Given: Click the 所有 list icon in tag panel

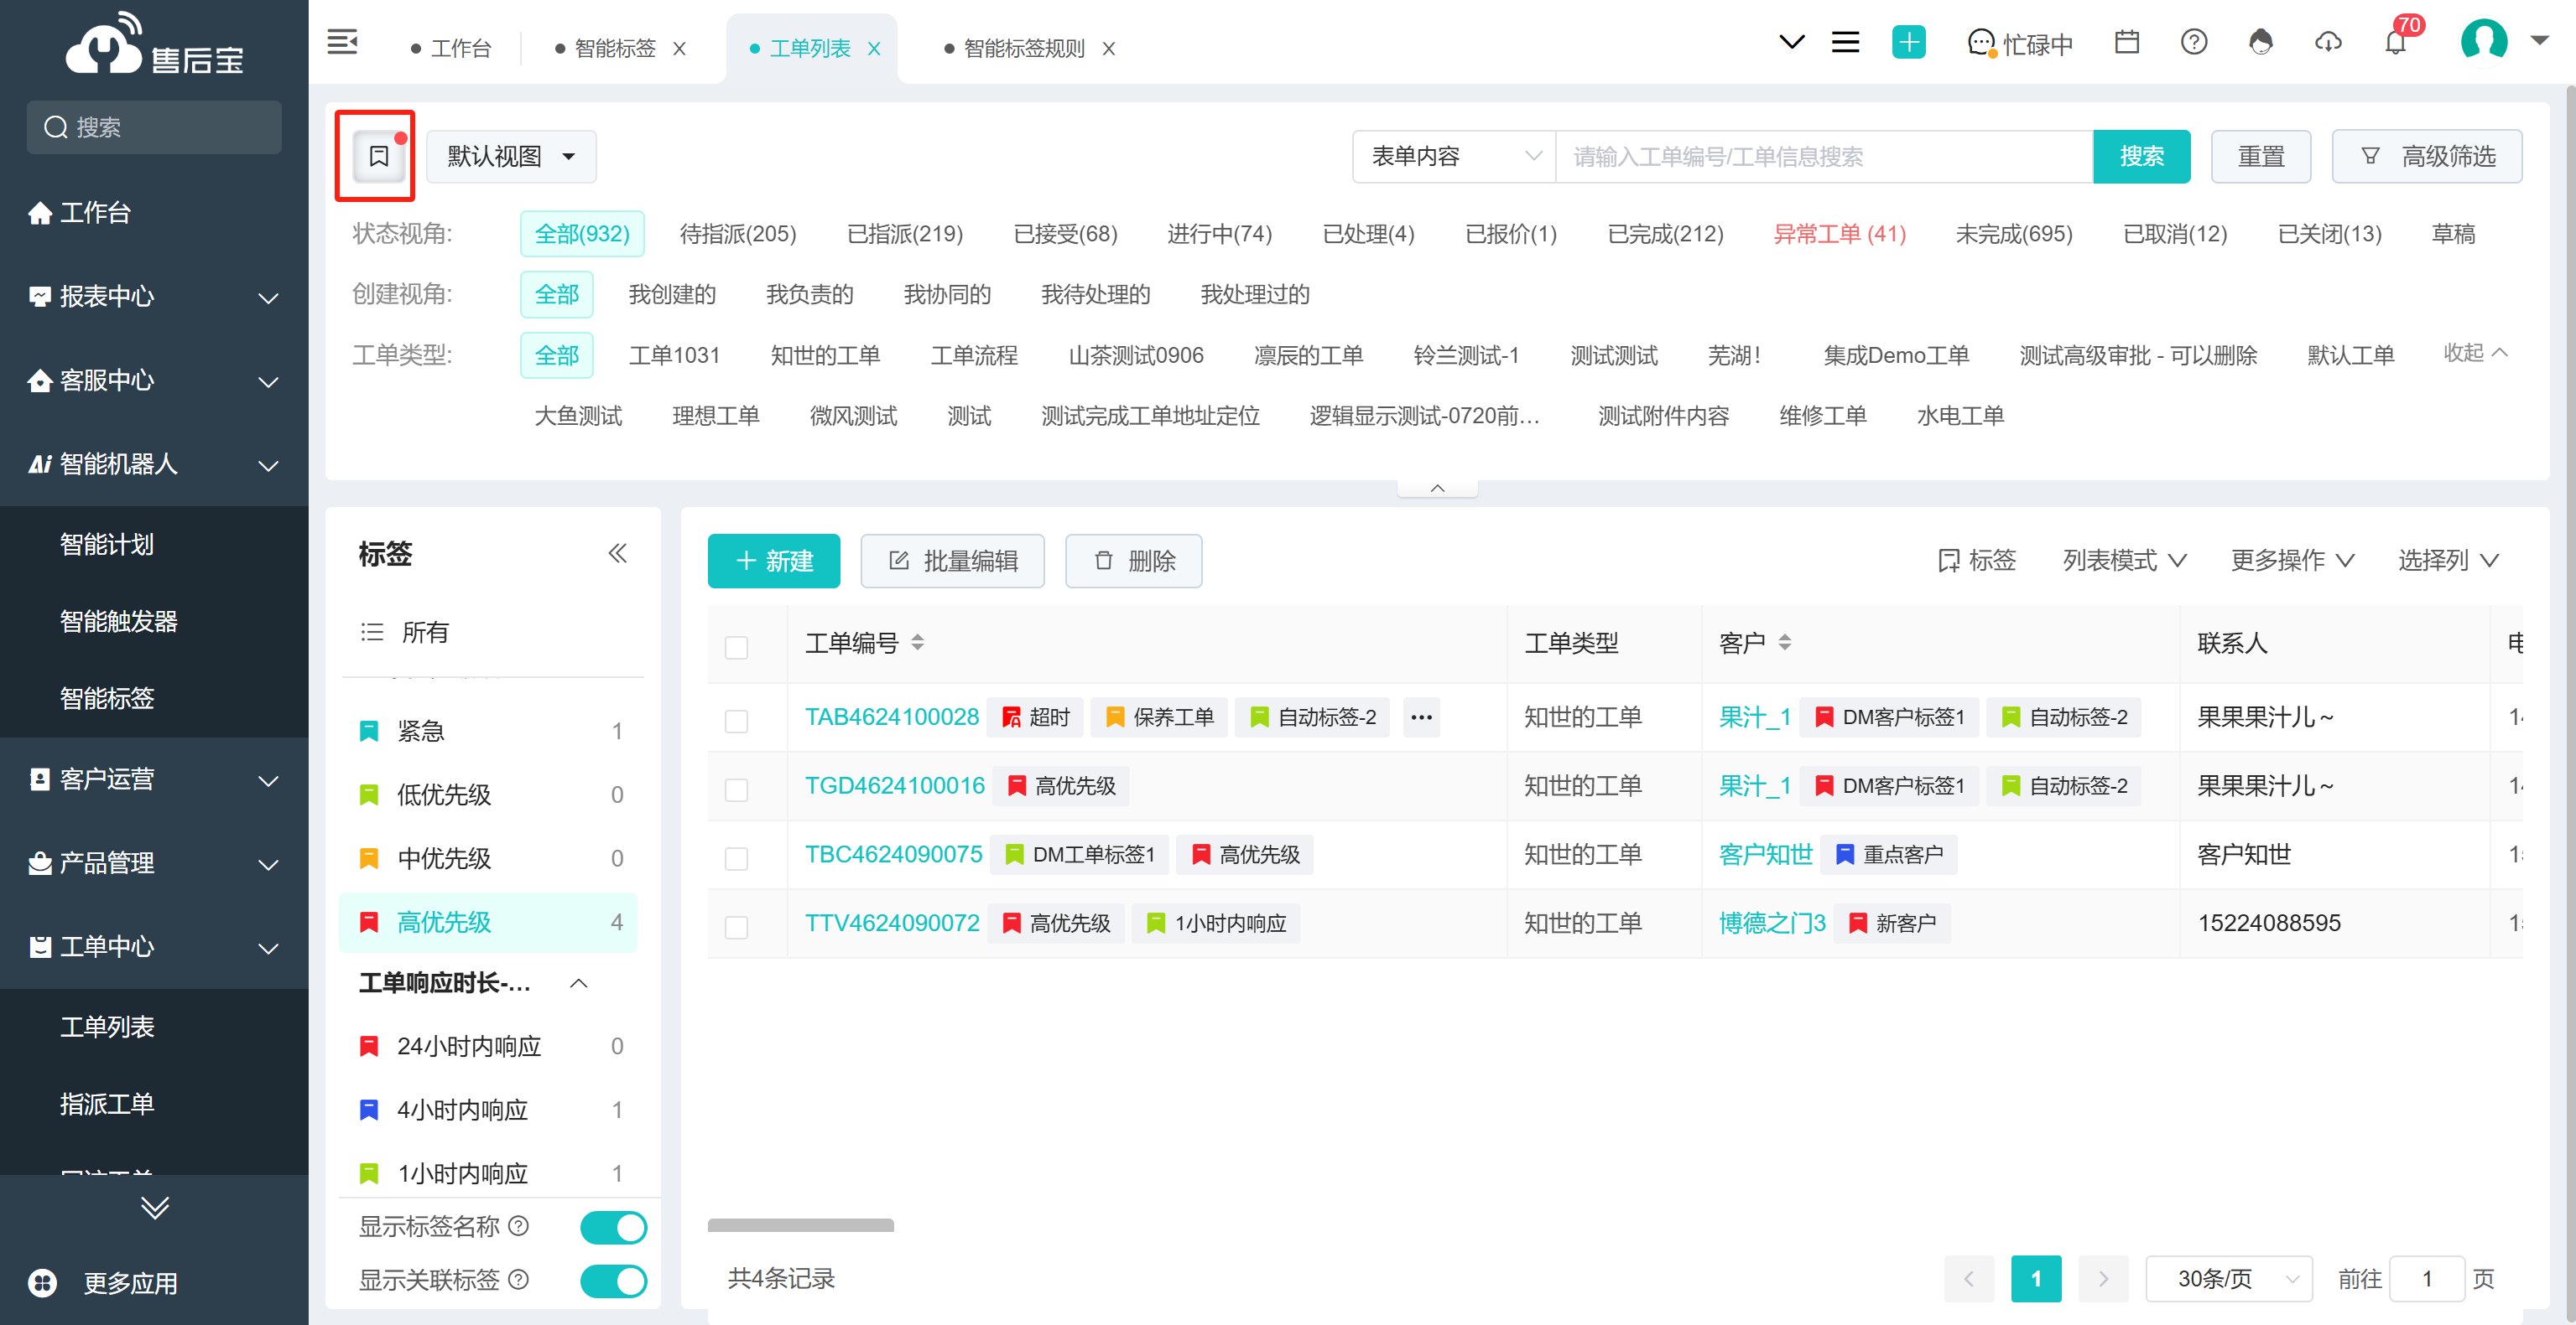Looking at the screenshot, I should coord(372,633).
